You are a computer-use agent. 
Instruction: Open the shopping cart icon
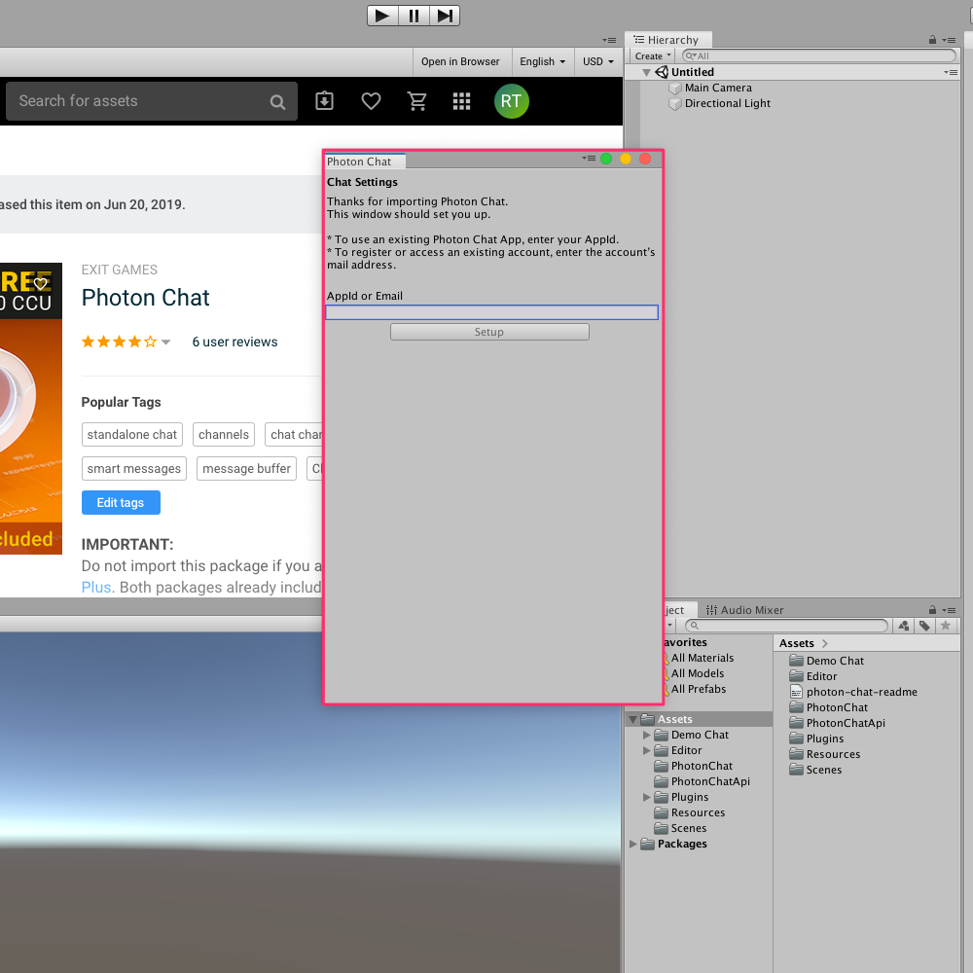click(x=416, y=101)
